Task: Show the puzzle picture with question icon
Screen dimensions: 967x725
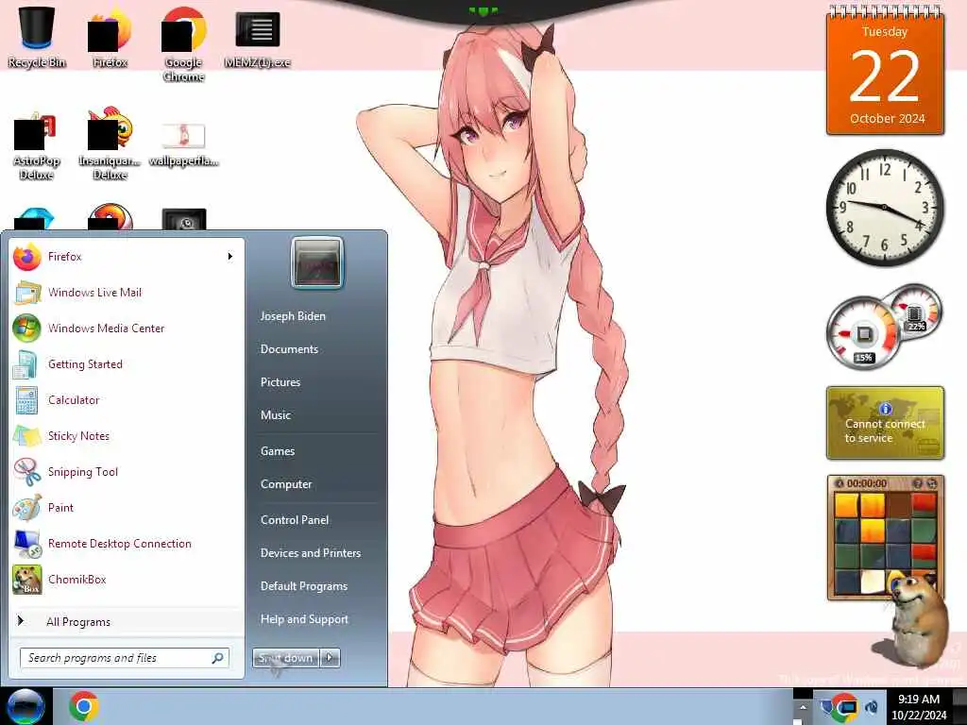Action: [917, 484]
